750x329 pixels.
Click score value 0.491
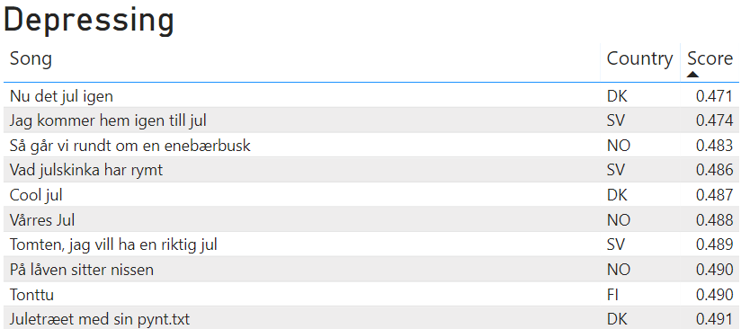coord(714,319)
